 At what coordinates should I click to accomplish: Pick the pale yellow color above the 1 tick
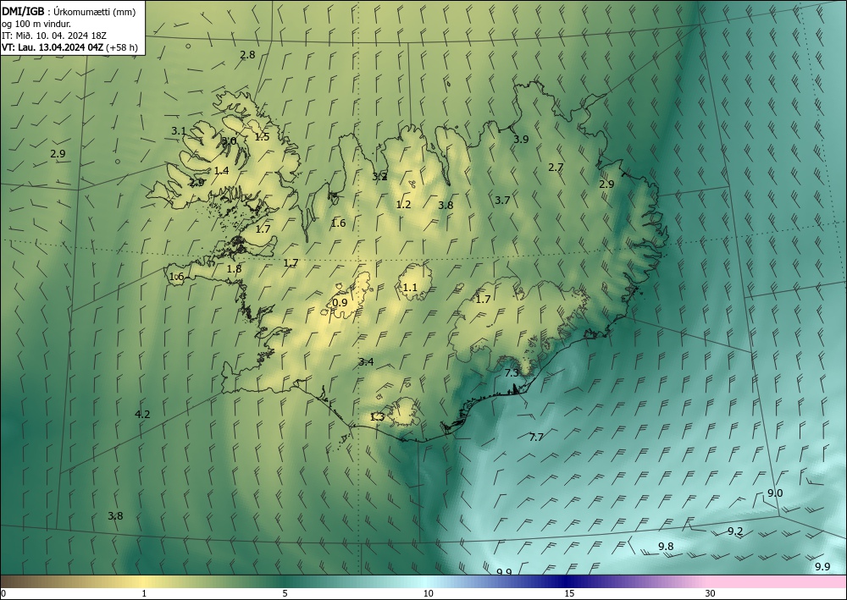pos(144,581)
